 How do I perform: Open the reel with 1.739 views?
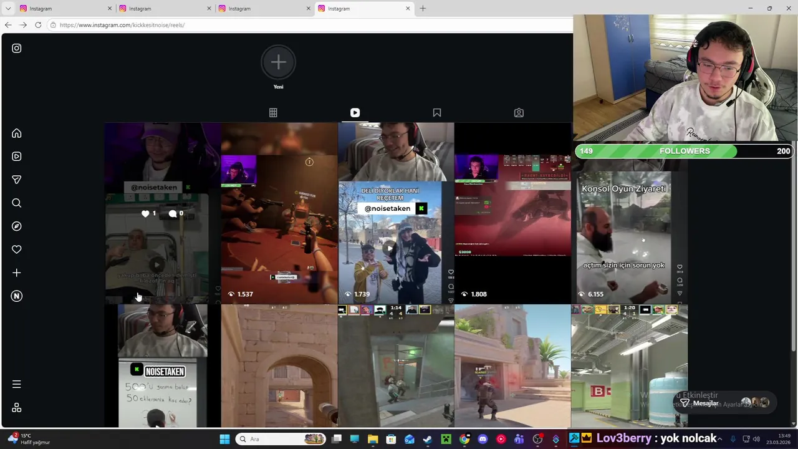tap(396, 213)
